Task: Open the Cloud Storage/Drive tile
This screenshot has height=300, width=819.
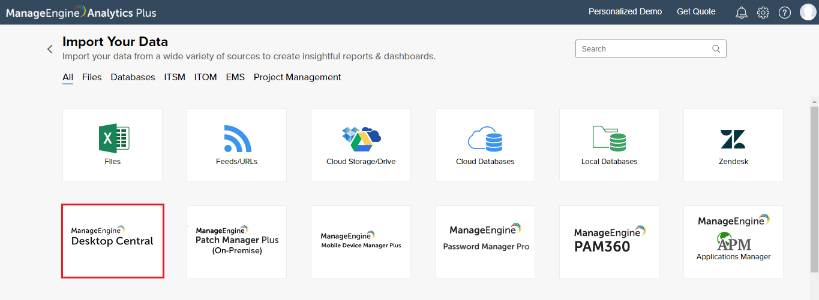Action: pos(361,145)
